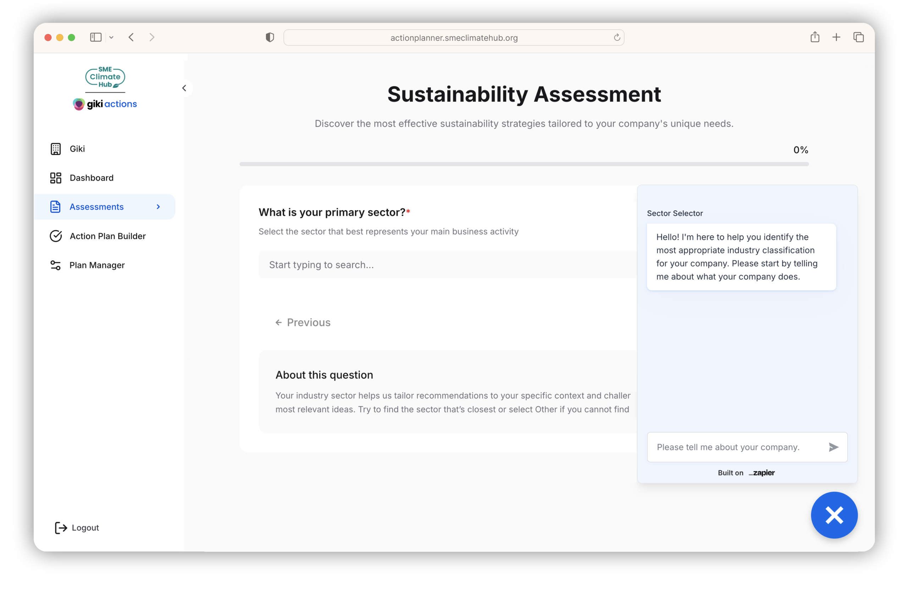
Task: Click the Dashboard grid icon
Action: (56, 178)
